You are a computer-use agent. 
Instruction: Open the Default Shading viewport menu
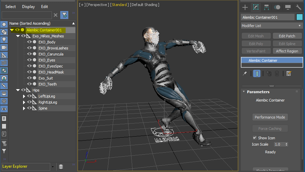(145, 5)
